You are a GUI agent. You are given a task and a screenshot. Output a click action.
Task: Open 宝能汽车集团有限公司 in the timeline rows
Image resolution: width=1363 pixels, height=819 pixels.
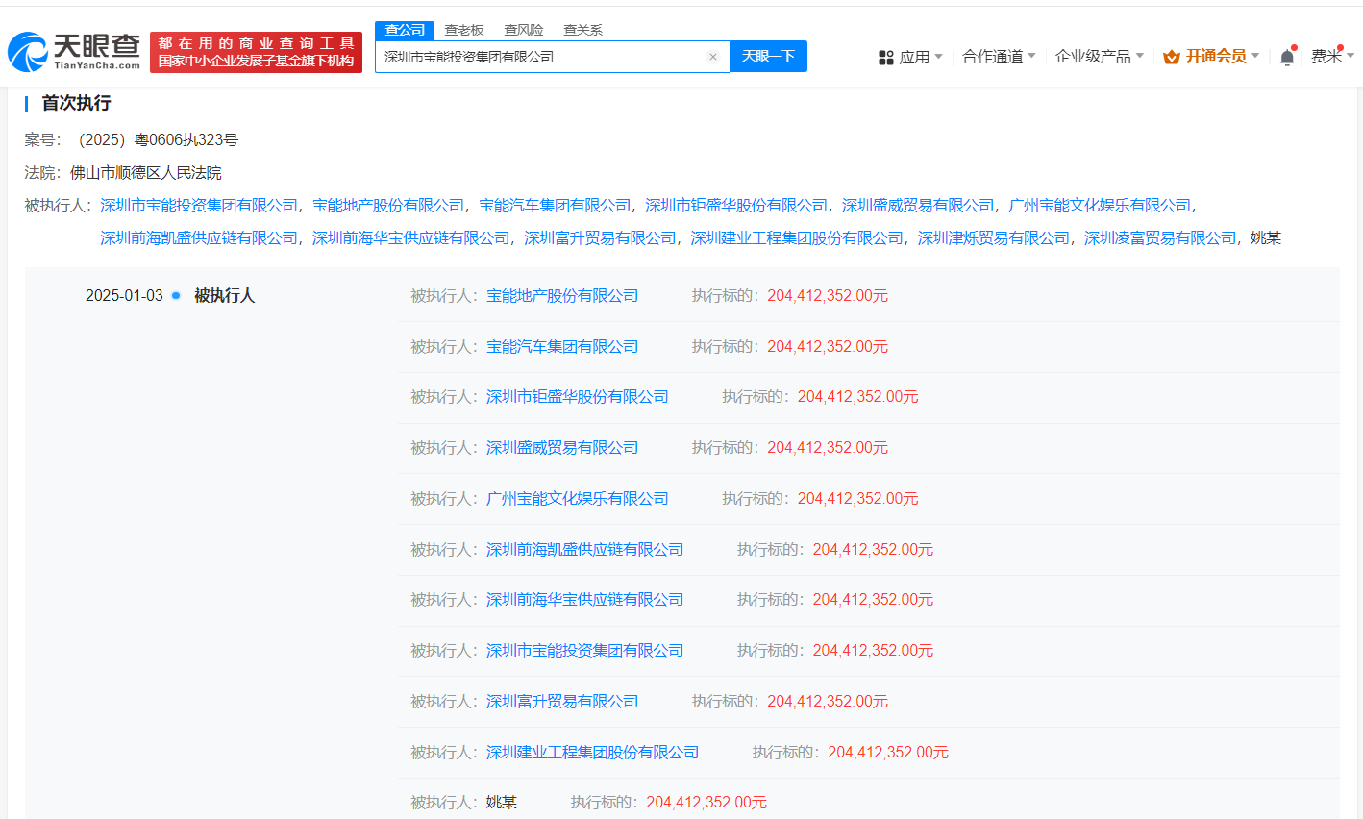click(x=562, y=346)
